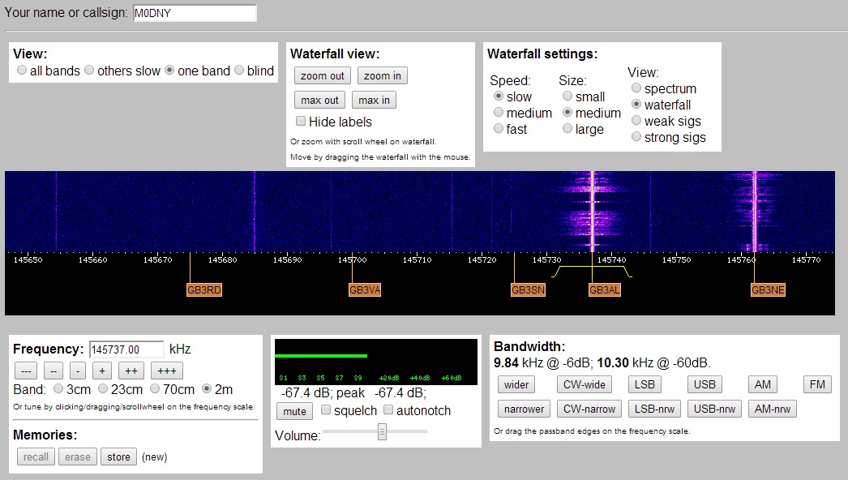
Task: Click the frequency kHz input field
Action: [126, 349]
